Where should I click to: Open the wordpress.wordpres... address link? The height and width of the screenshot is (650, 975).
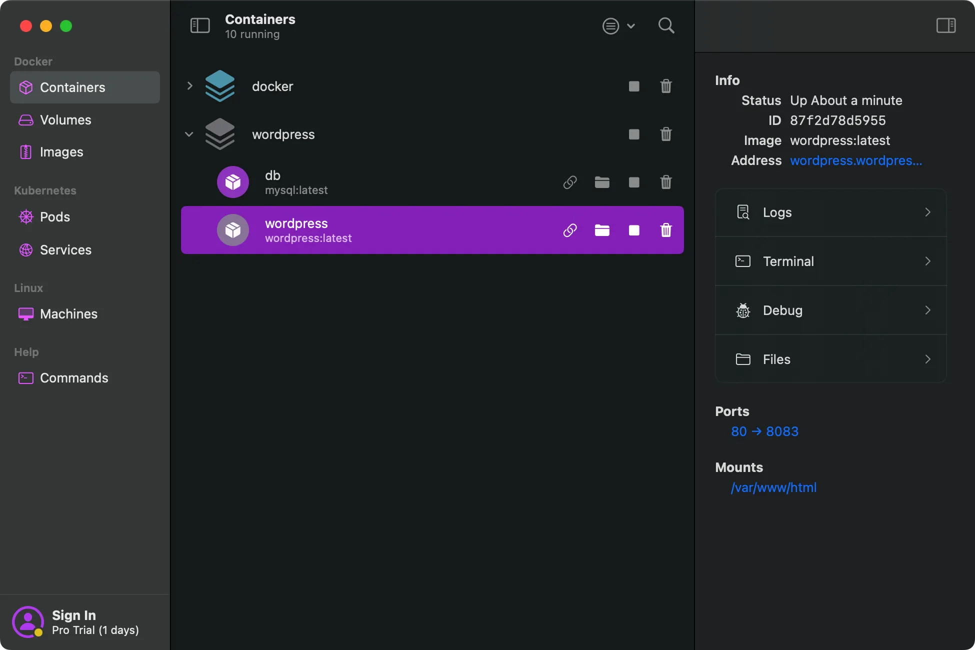[x=856, y=160]
